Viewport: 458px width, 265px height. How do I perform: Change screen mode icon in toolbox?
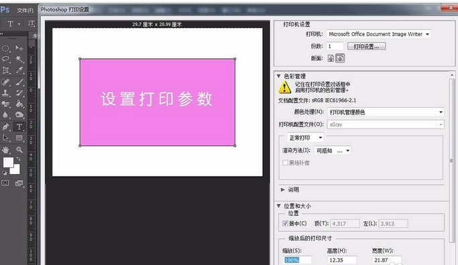point(19,183)
